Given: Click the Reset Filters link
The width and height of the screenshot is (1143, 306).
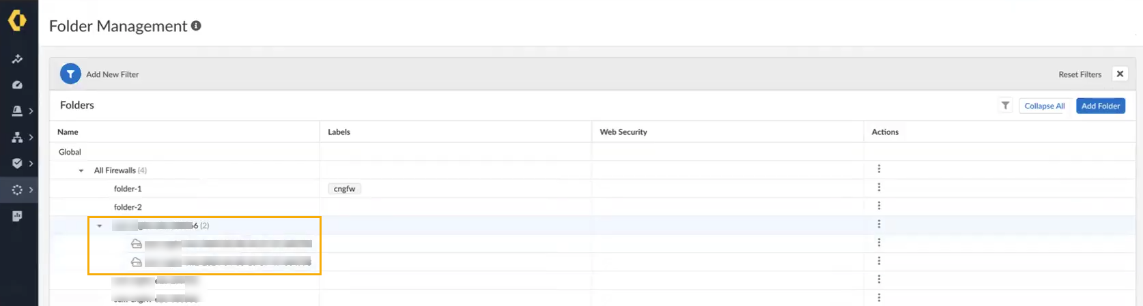Looking at the screenshot, I should click(1079, 74).
